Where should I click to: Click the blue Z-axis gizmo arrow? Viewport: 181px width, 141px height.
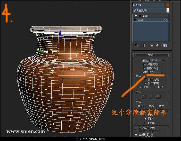(x=60, y=32)
